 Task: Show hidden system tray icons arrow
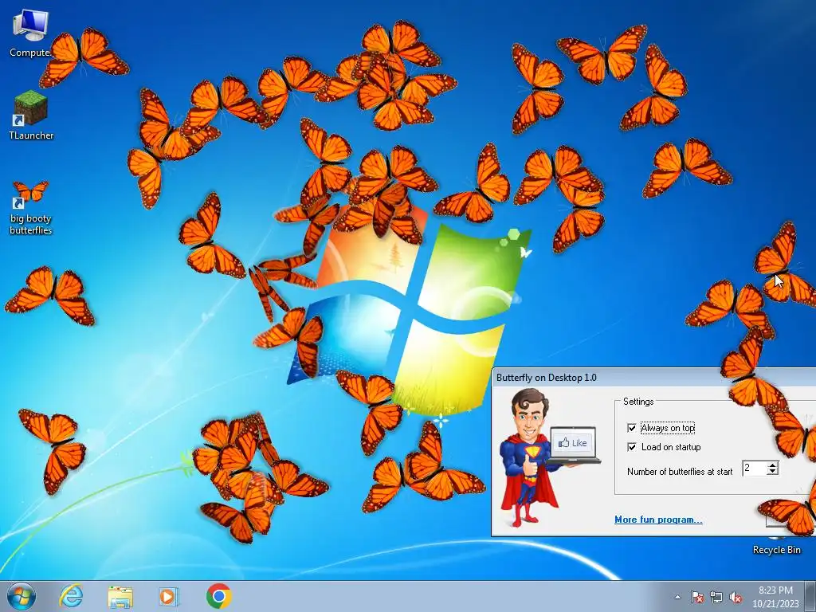(x=677, y=597)
